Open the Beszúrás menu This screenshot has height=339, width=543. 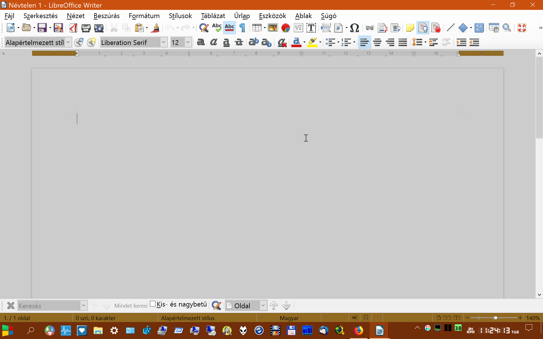[107, 16]
